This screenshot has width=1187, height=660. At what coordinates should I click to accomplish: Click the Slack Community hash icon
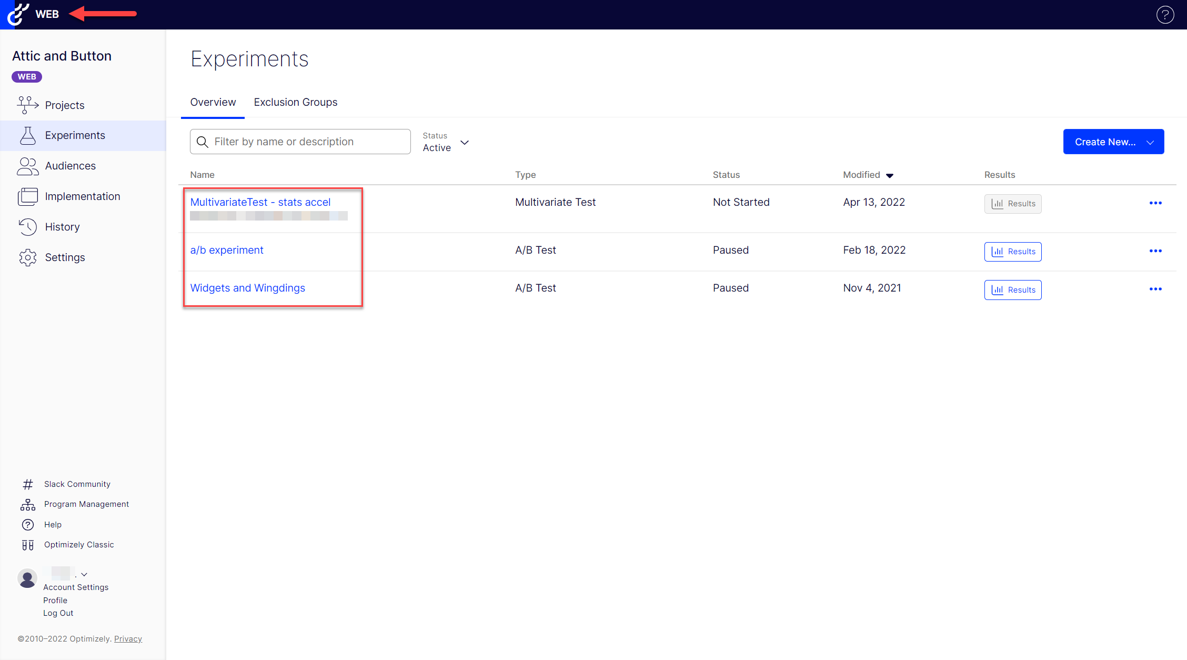(x=28, y=484)
